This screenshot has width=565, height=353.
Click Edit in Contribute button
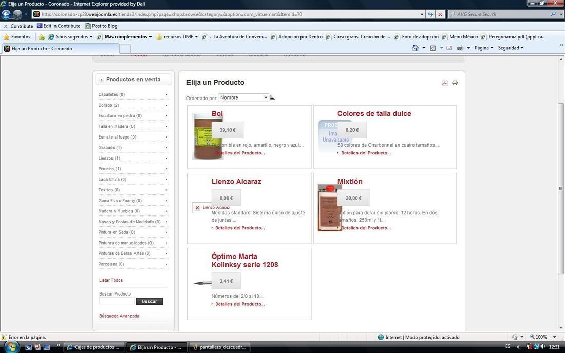[x=59, y=26]
